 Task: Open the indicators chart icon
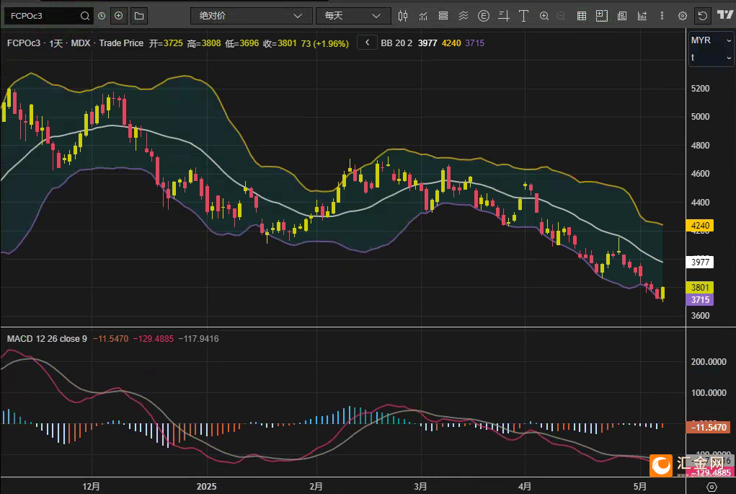[423, 15]
